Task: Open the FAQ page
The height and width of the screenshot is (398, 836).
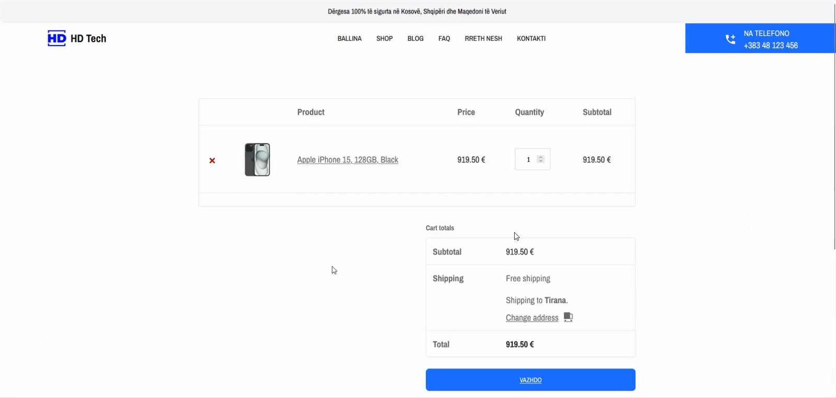Action: coord(444,39)
